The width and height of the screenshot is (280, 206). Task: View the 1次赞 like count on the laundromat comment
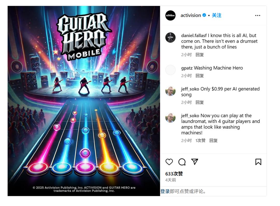(x=200, y=141)
